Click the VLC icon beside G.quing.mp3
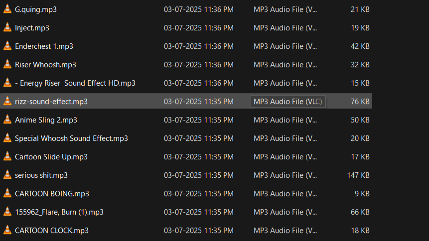The width and height of the screenshot is (429, 241). coord(7,9)
